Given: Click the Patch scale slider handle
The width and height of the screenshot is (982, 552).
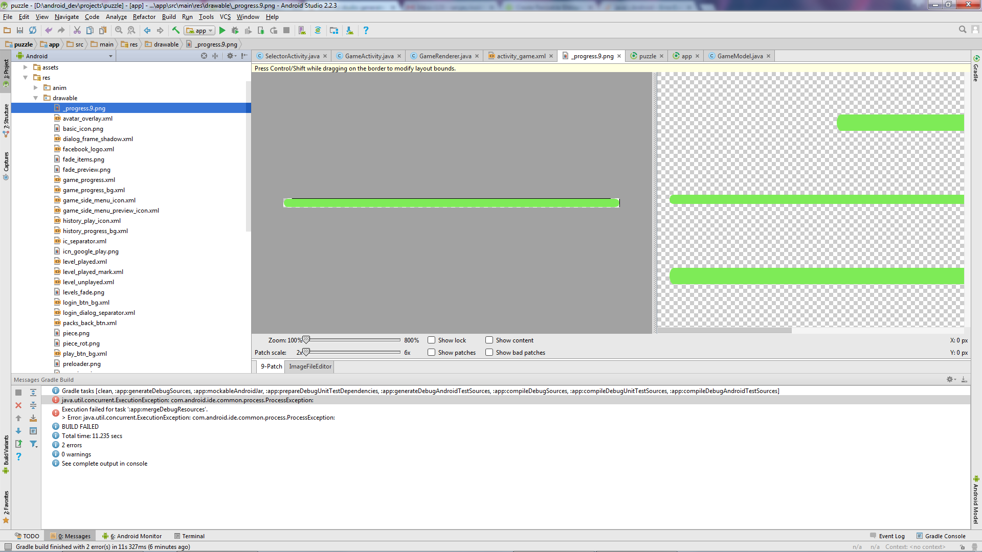Looking at the screenshot, I should [306, 352].
